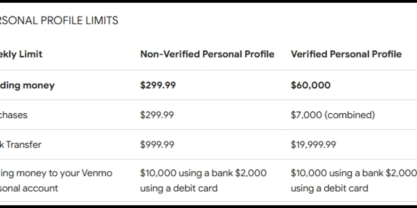The image size is (417, 208).
Task: Select the adding money to Venmo row label
Action: 56,180
